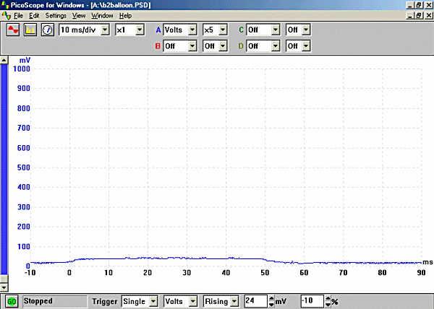Click the PicoScope icon beside the File menu
This screenshot has height=309, width=434.
(x=6, y=15)
